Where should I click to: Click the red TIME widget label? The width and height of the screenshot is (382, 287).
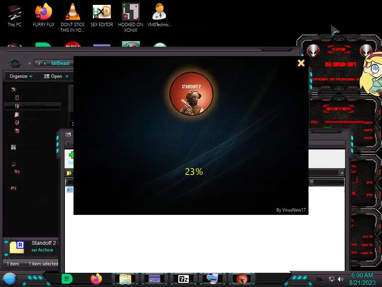coord(339,50)
